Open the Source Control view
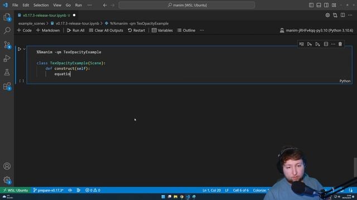 tap(7, 44)
